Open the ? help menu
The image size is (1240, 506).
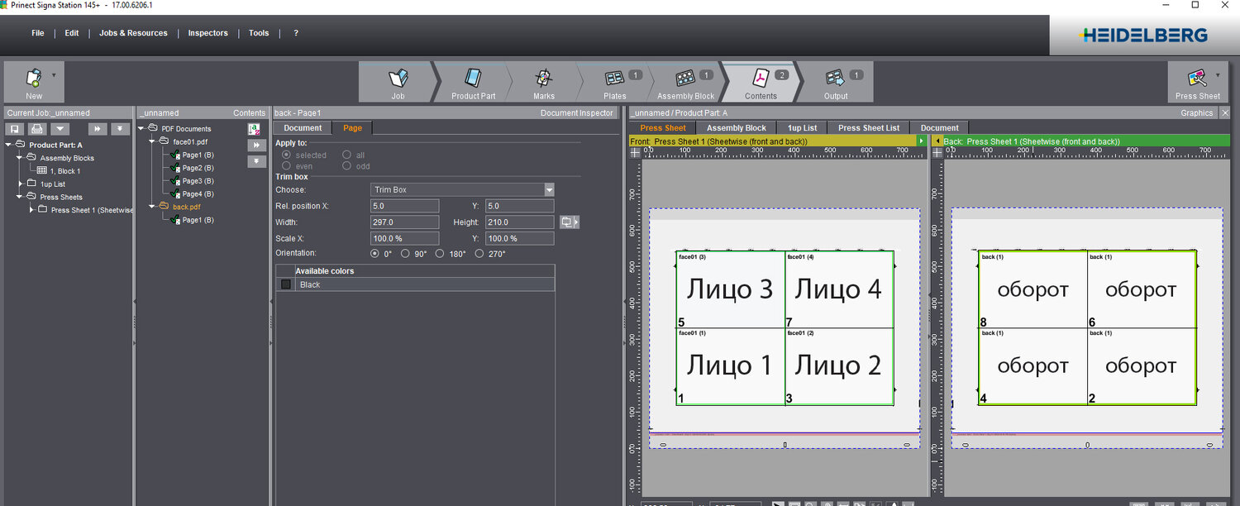click(x=296, y=33)
